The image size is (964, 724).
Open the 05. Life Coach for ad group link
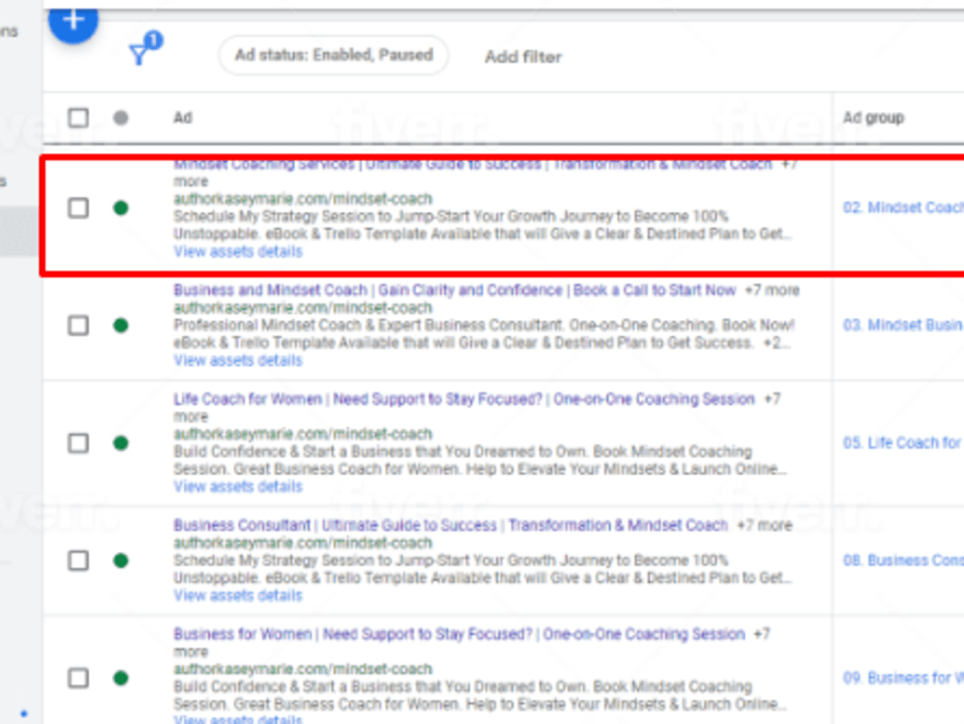(903, 442)
